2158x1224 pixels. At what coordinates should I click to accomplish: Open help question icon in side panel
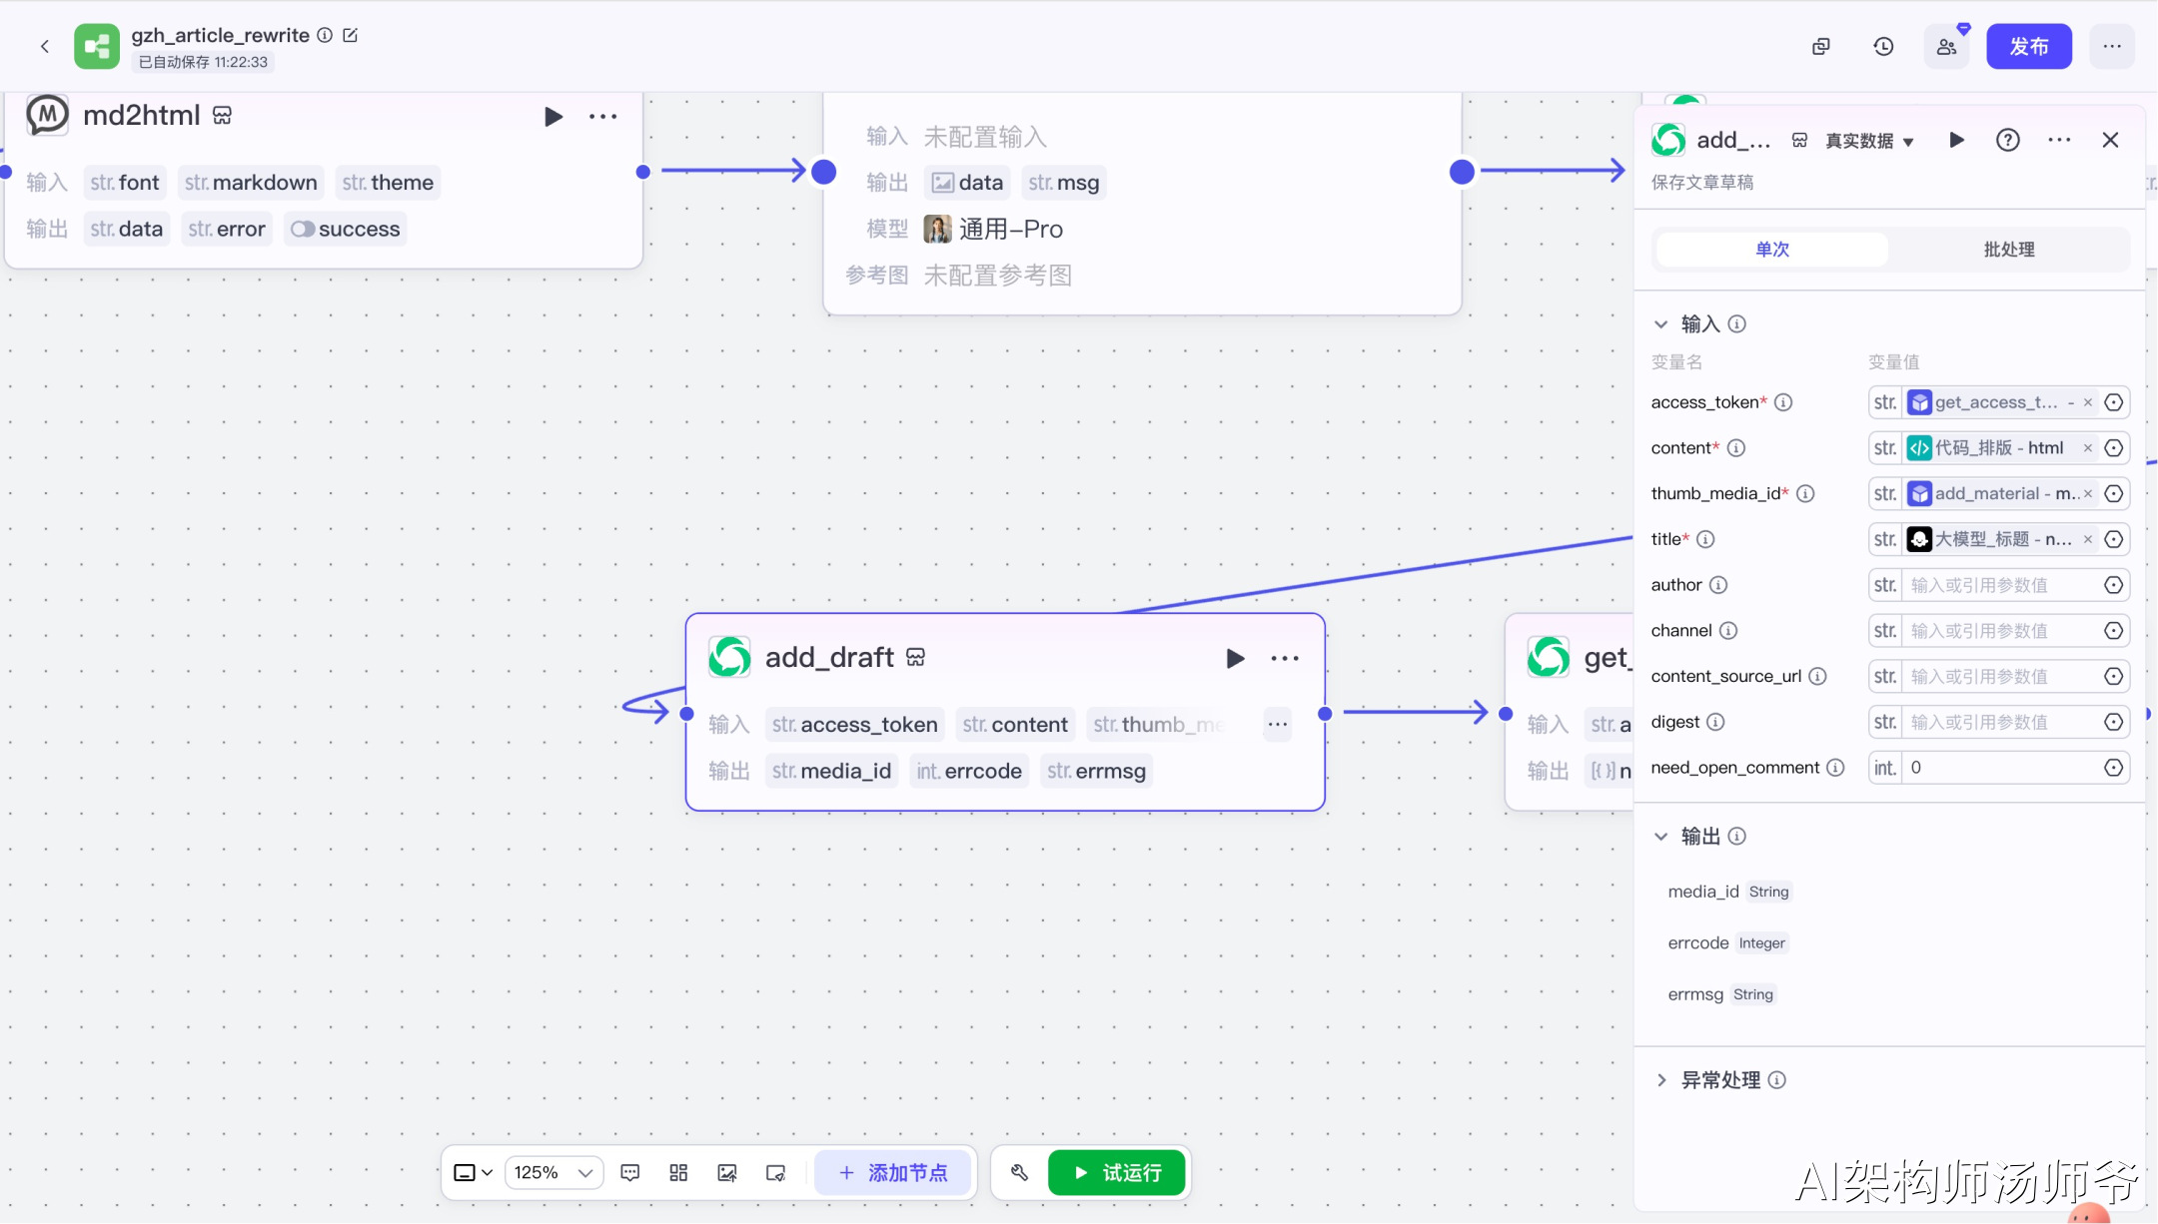coord(2007,141)
